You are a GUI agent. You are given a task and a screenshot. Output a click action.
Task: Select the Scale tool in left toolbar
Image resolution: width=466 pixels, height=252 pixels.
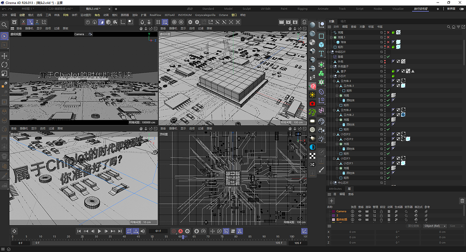pyautogui.click(x=4, y=73)
